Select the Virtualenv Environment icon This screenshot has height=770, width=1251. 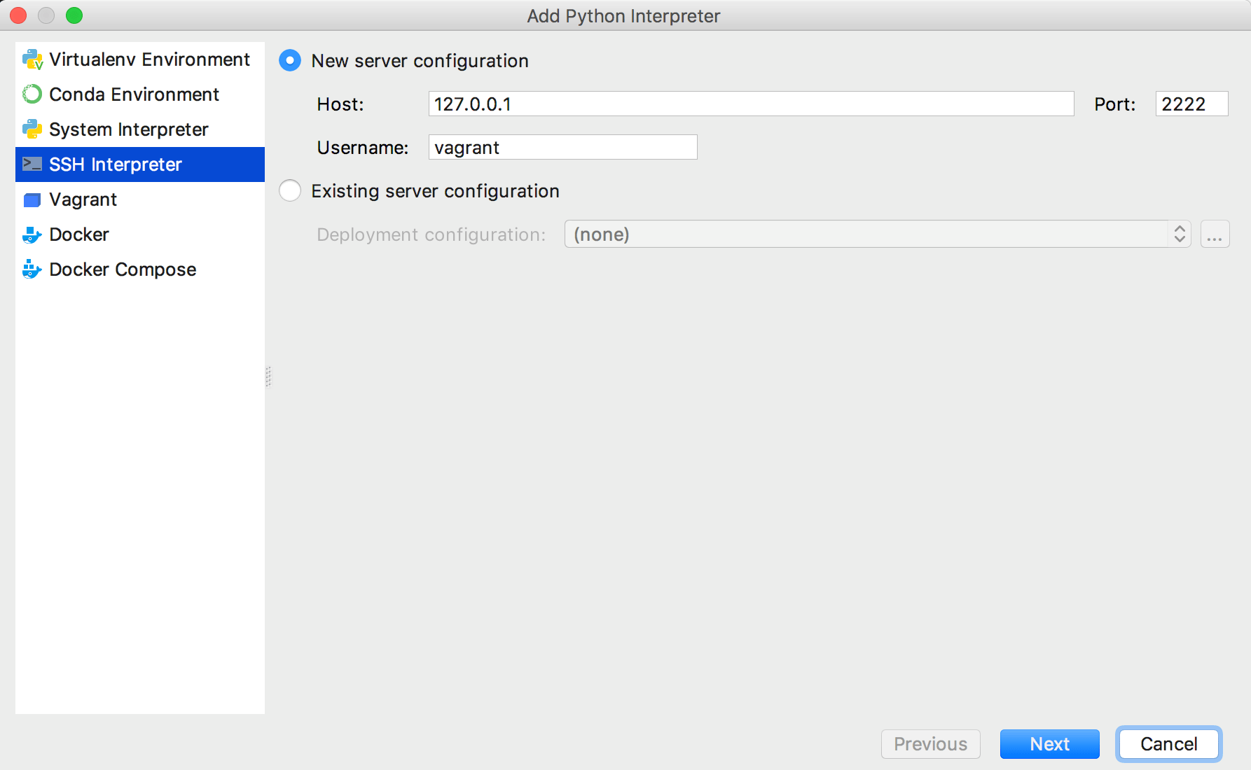point(32,59)
